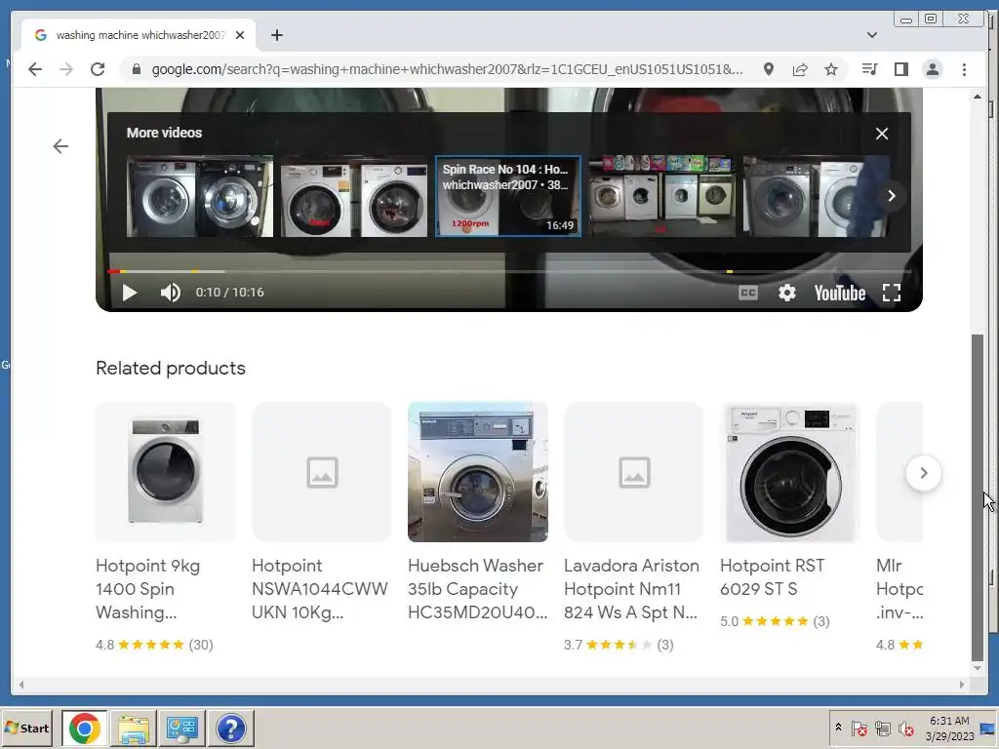Click placeholder image for Hotpoint NSWA1044CWW
Image resolution: width=999 pixels, height=749 pixels.
[x=322, y=472]
